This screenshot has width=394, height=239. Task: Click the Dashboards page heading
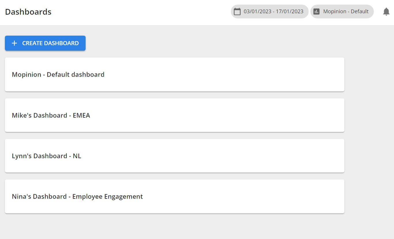[28, 12]
